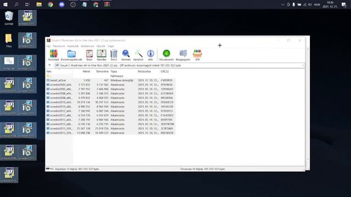
Task: Click the volume icon in the system tray
Action: 310,4
